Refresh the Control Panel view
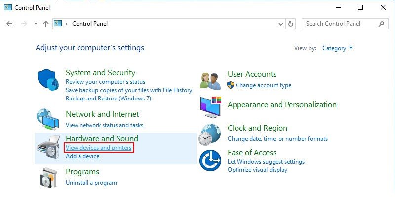 291,24
